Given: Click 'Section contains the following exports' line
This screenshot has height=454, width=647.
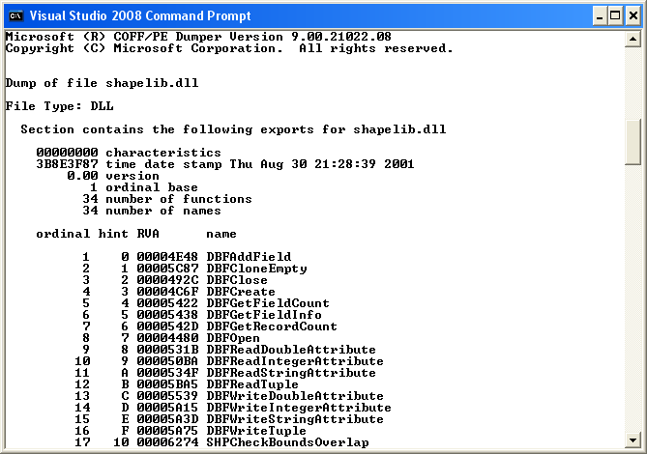Looking at the screenshot, I should (x=233, y=129).
